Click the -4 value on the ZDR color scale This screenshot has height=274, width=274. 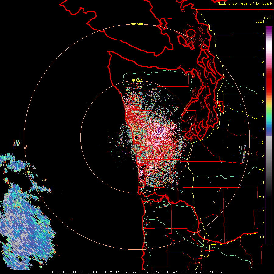coord(262,183)
